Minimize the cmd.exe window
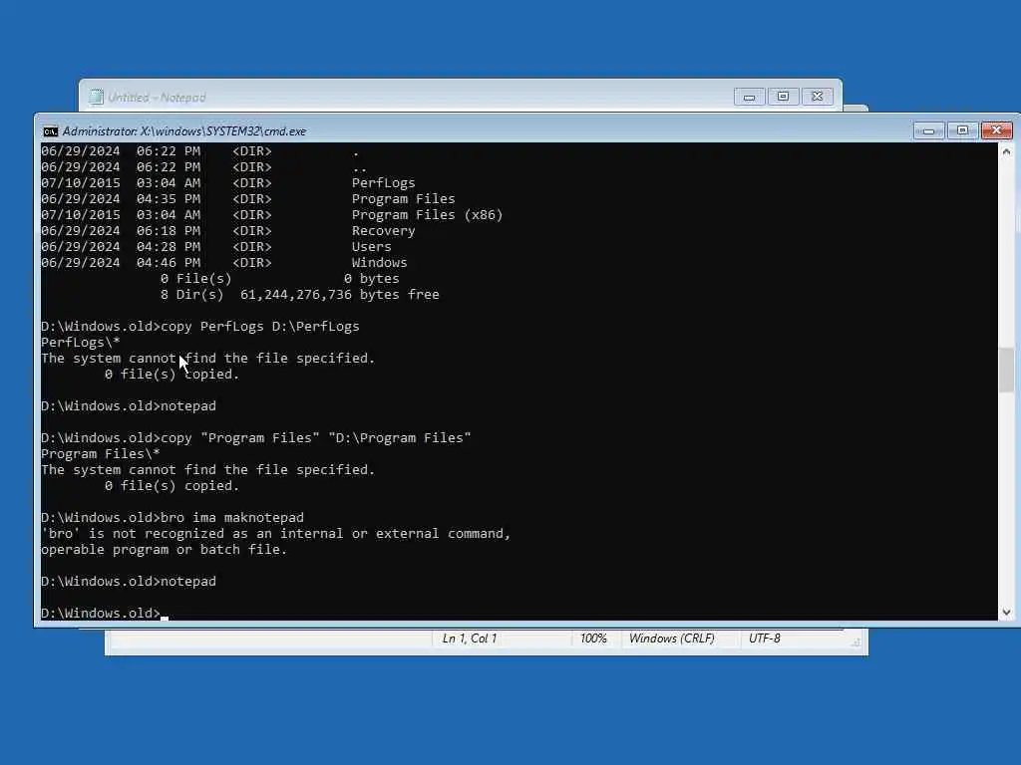This screenshot has height=765, width=1021. click(x=928, y=130)
